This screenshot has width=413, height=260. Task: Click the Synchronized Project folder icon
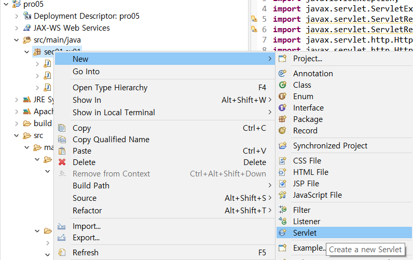282,145
